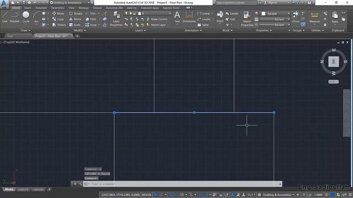Expand the Block panel

227,30
